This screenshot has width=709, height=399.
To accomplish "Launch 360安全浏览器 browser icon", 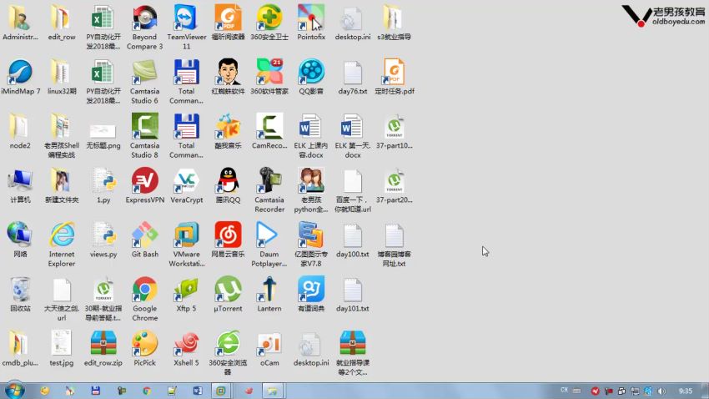I will click(228, 353).
